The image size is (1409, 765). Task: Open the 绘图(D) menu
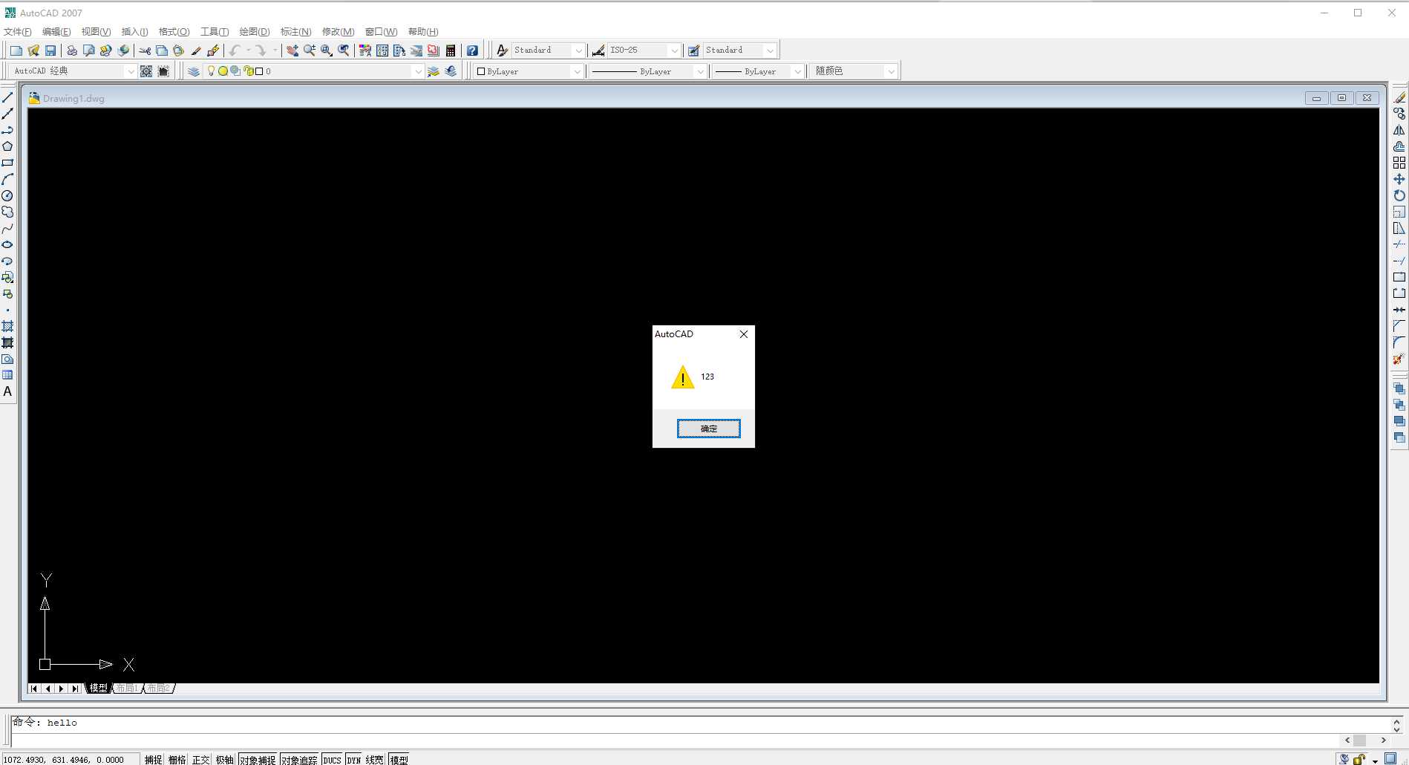coord(254,31)
